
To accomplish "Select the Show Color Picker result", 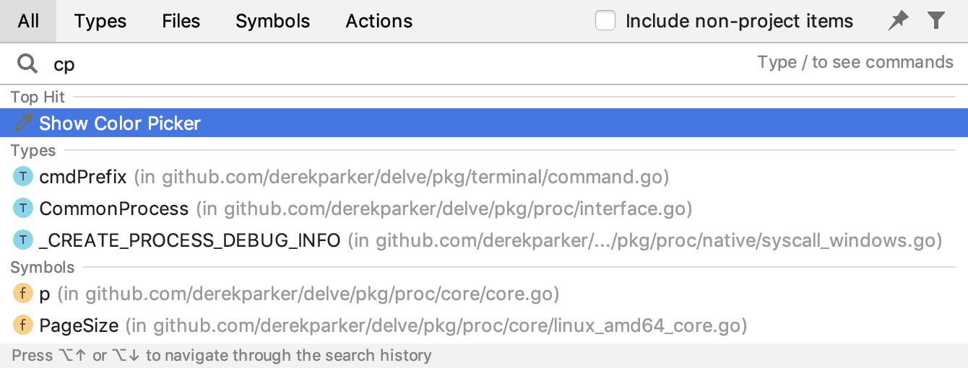I will pyautogui.click(x=120, y=123).
